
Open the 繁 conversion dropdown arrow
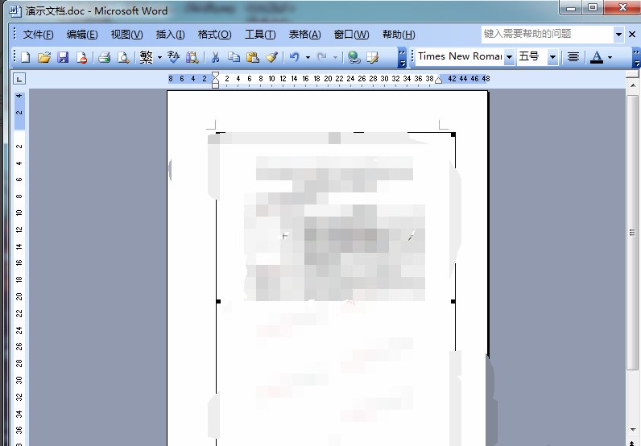tap(159, 57)
